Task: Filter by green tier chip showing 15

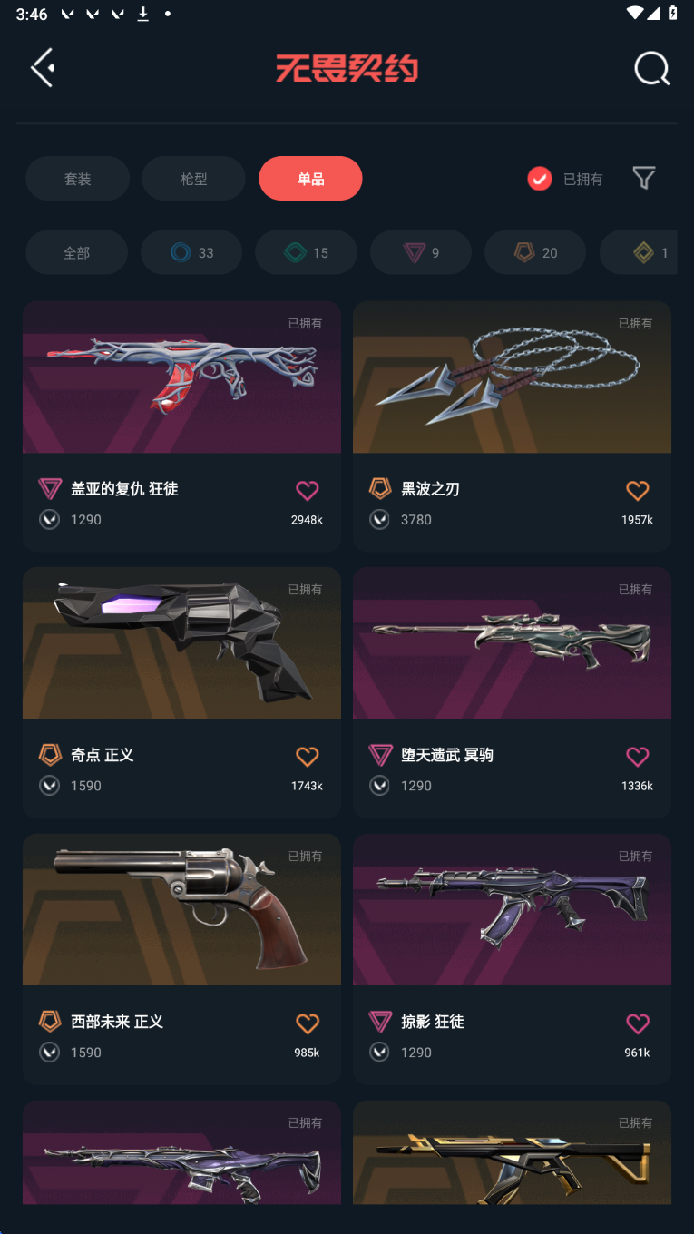Action: tap(306, 252)
